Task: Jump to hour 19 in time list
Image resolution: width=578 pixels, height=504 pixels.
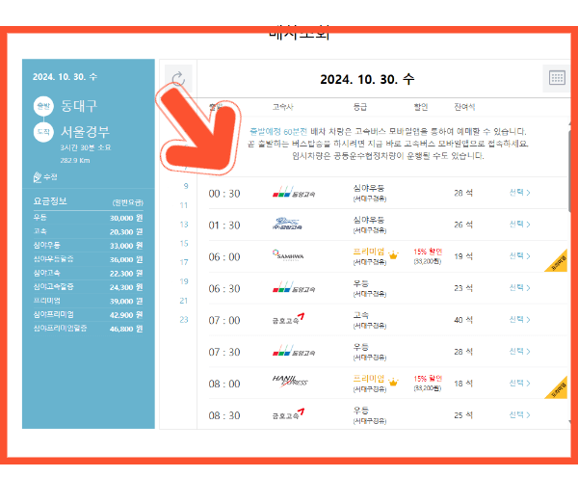Action: pyautogui.click(x=184, y=281)
